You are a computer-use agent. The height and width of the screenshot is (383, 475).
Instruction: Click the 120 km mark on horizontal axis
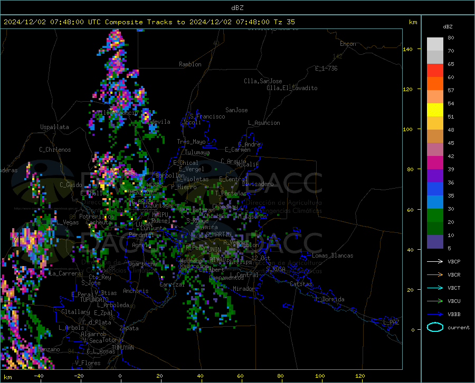pyautogui.click(x=360, y=376)
